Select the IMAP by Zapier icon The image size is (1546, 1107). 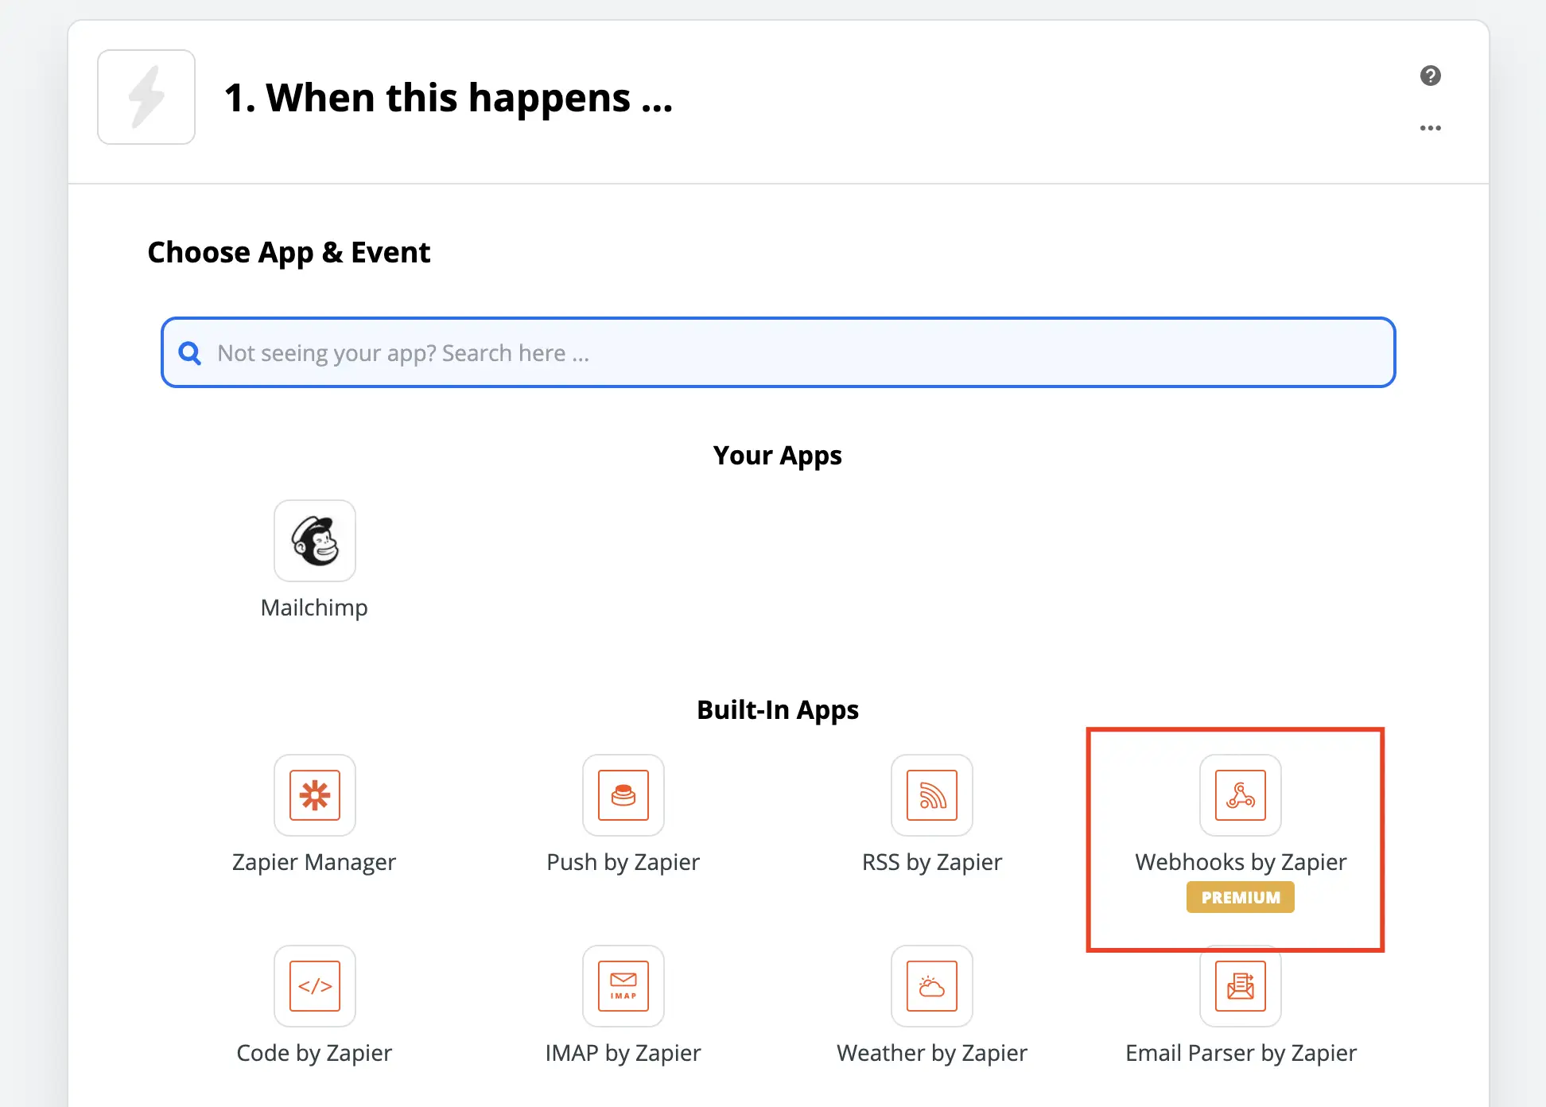click(623, 987)
